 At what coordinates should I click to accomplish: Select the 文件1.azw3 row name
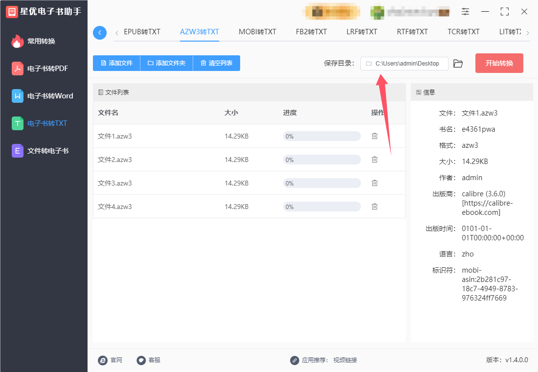(x=114, y=137)
